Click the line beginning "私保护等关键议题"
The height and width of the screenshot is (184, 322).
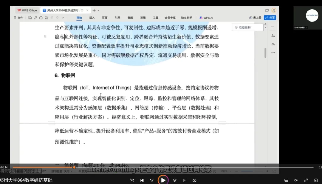coord(75,65)
